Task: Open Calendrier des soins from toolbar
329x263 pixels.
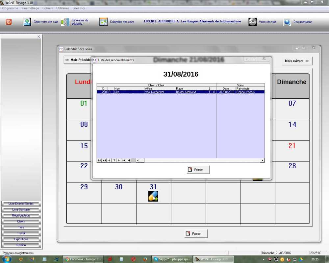Action: [104, 22]
